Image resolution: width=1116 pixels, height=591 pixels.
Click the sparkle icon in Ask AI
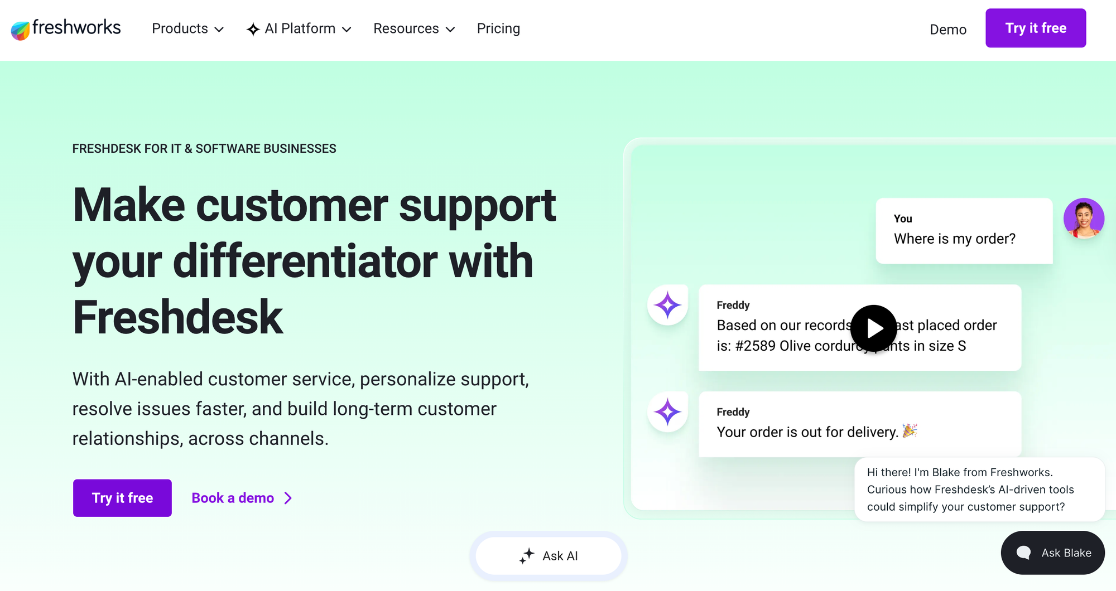(x=527, y=556)
